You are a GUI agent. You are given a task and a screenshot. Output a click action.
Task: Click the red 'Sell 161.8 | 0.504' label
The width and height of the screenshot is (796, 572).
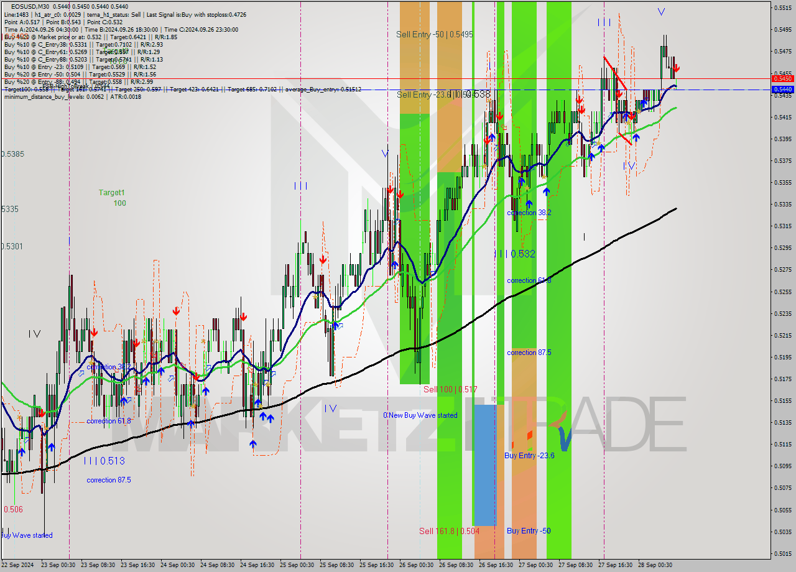(449, 531)
